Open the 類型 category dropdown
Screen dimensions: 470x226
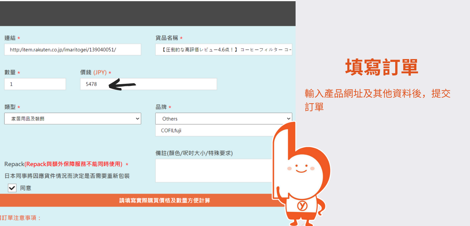pos(73,119)
